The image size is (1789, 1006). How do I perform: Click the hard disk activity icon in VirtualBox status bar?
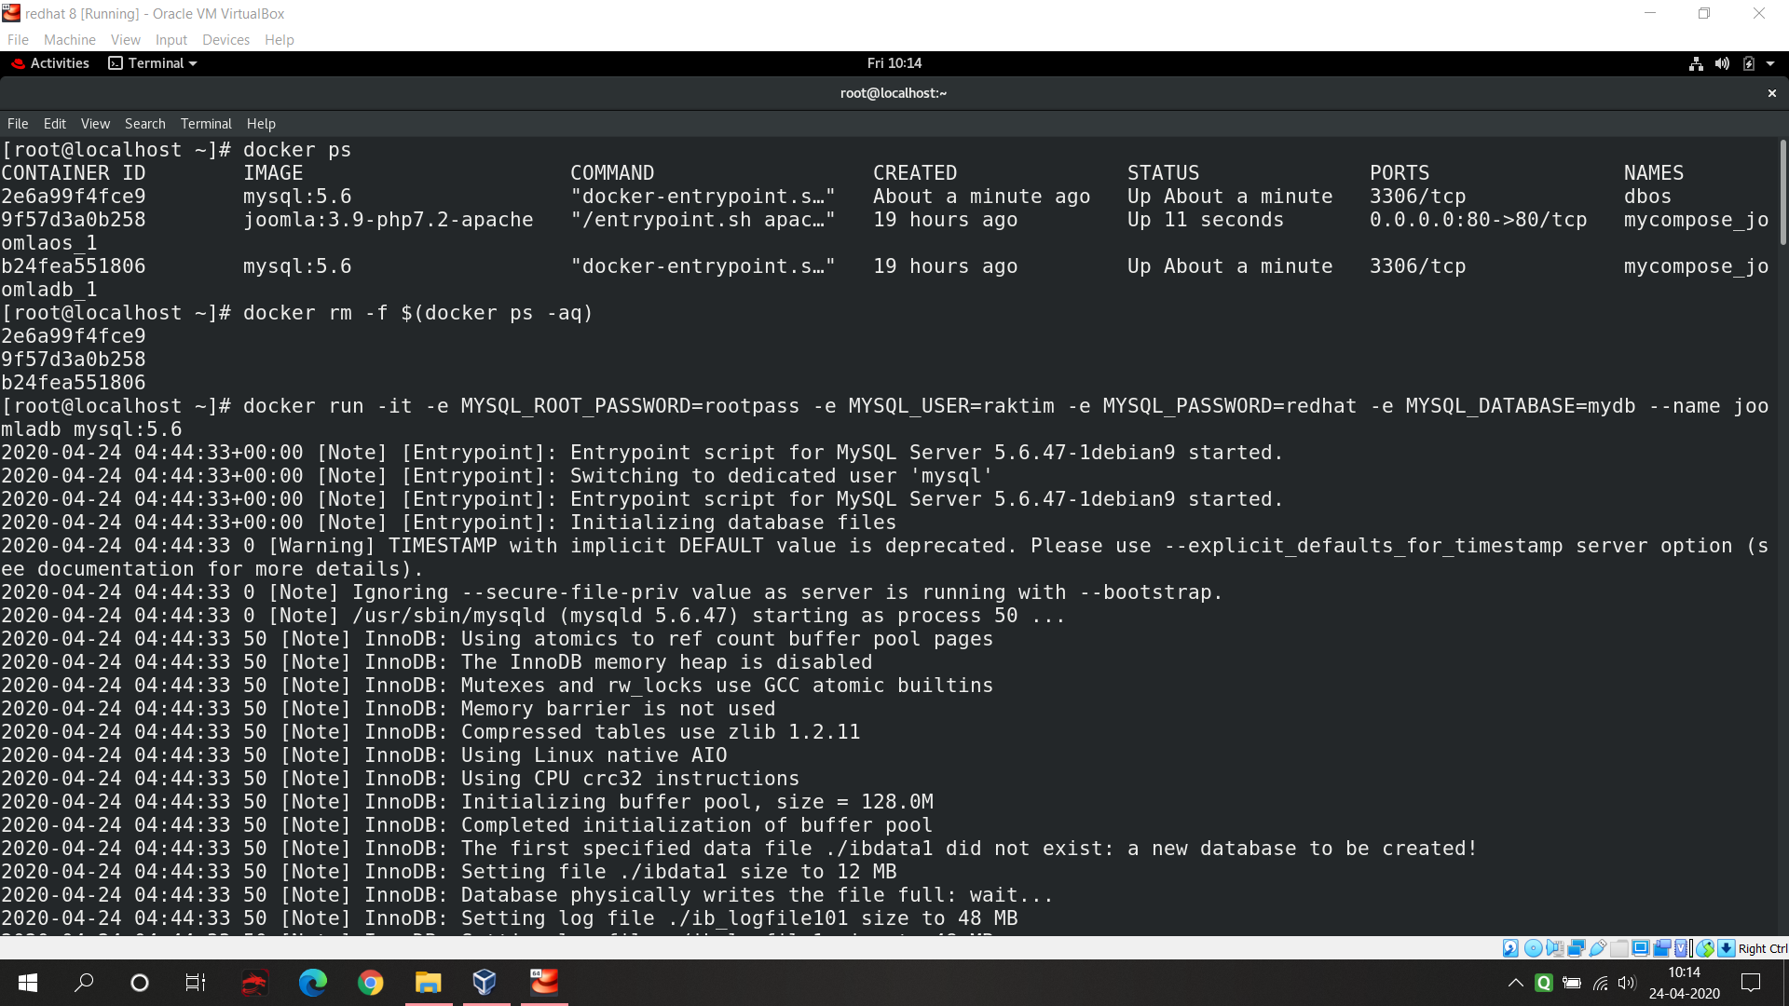pyautogui.click(x=1510, y=948)
